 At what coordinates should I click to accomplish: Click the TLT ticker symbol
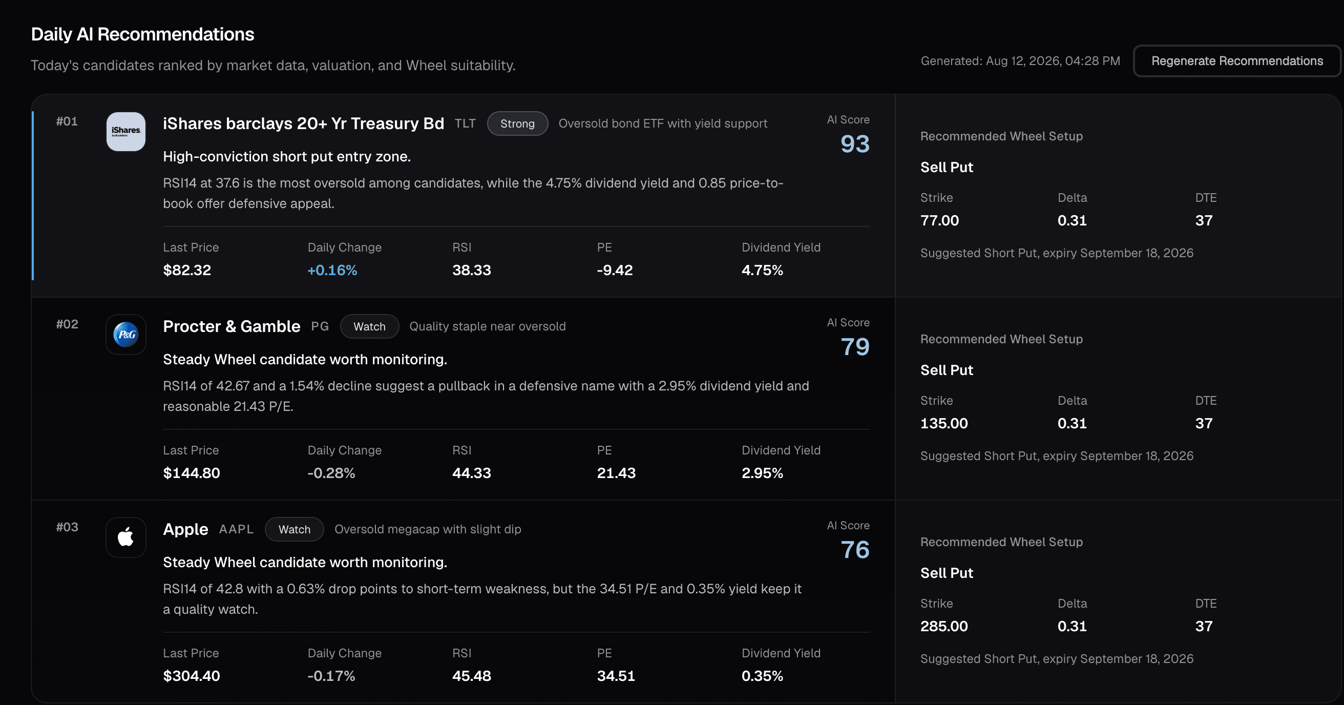click(x=465, y=123)
